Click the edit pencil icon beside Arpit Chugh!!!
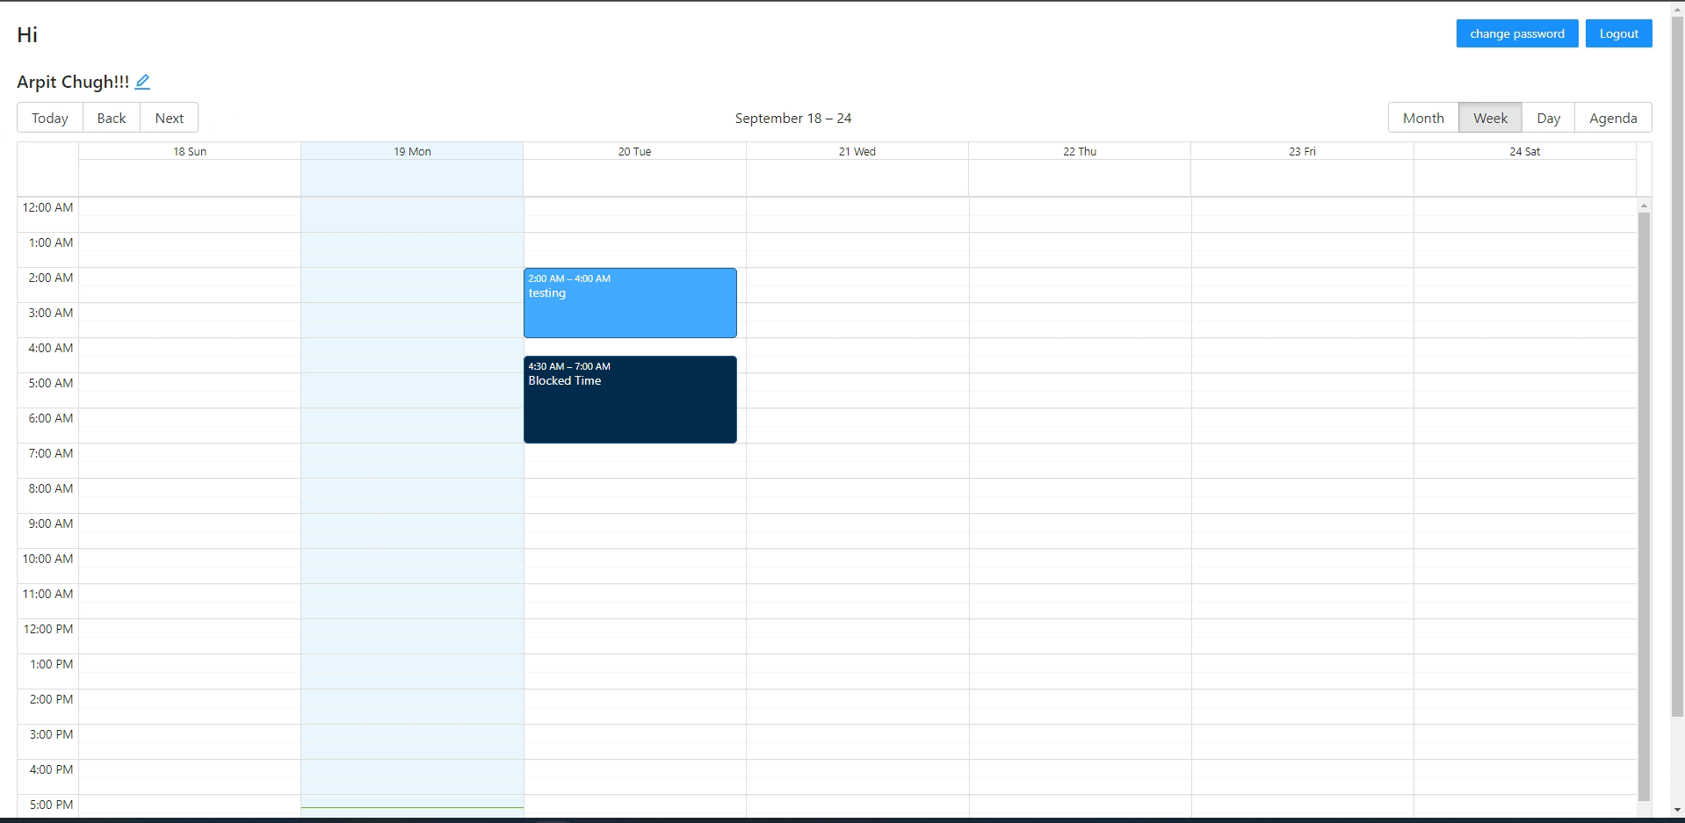Image resolution: width=1685 pixels, height=823 pixels. 143,82
